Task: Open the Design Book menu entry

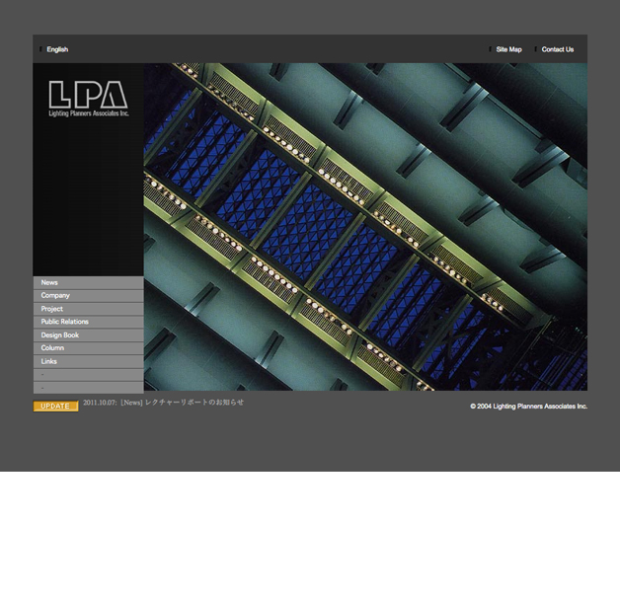Action: 59,335
